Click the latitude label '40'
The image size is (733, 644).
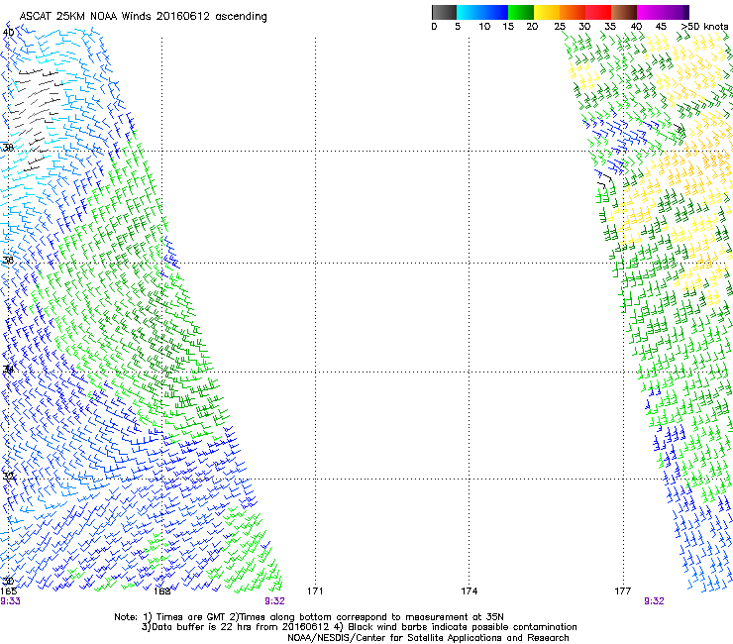(x=8, y=33)
